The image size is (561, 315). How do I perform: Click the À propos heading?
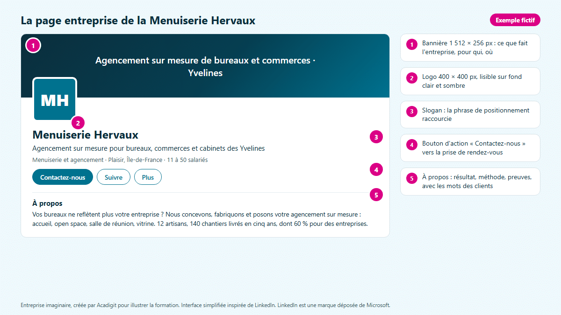(47, 203)
